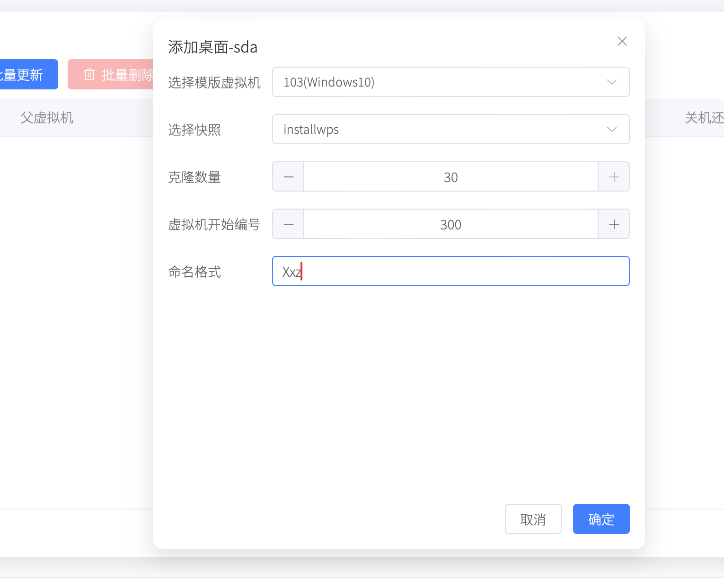Select the clone count value showing 30
This screenshot has width=724, height=579.
[x=450, y=176]
